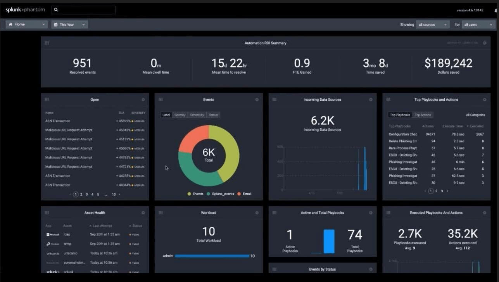Image resolution: width=499 pixels, height=282 pixels.
Task: Click the Home icon in the top bar
Action: click(11, 24)
